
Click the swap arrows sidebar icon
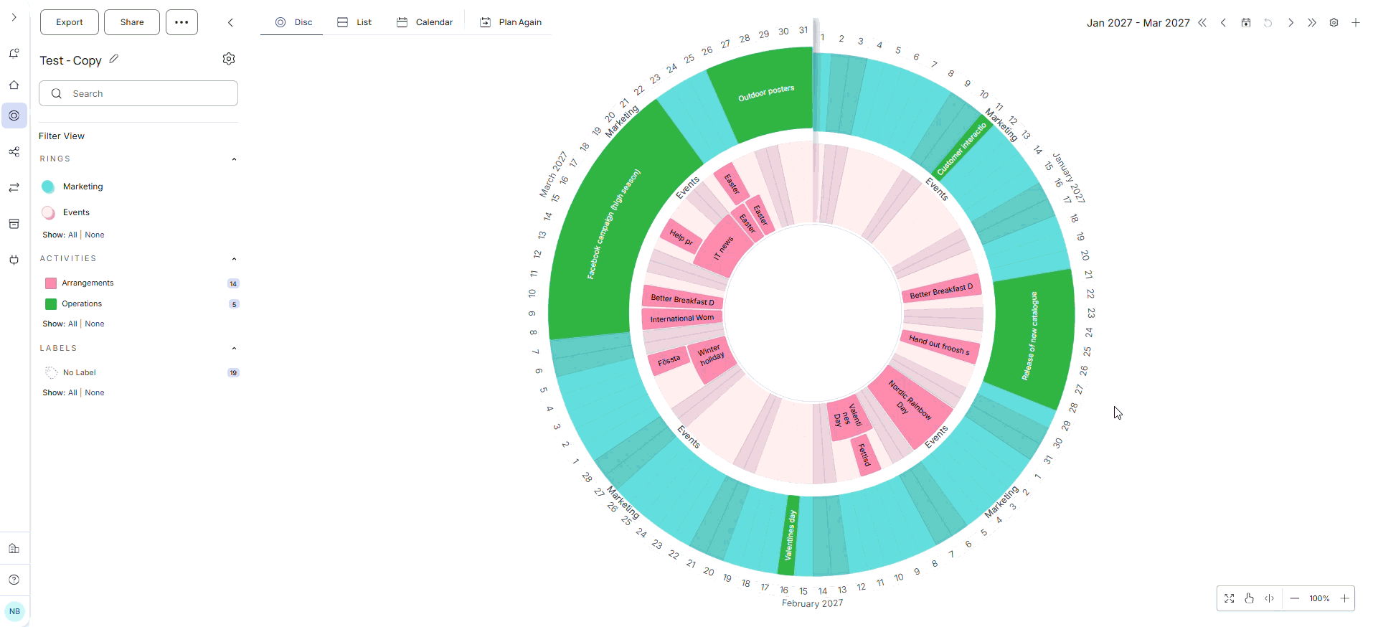[x=14, y=187]
